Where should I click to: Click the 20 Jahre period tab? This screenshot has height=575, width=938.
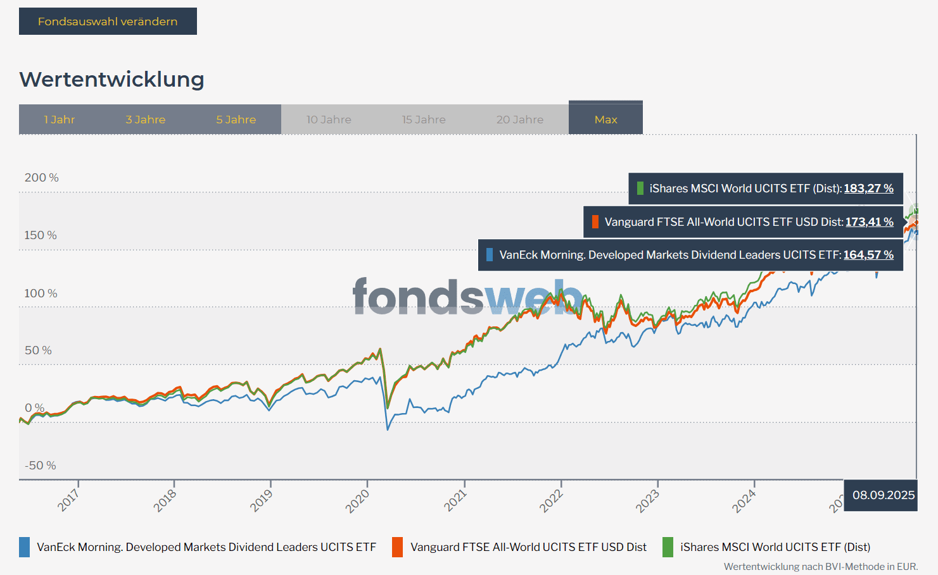point(520,120)
